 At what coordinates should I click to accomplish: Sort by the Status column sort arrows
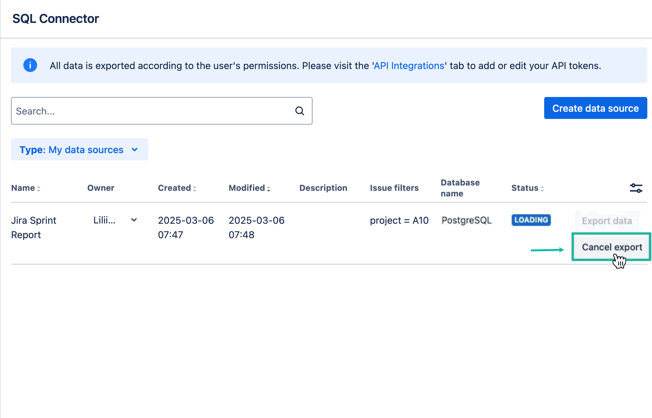[542, 188]
